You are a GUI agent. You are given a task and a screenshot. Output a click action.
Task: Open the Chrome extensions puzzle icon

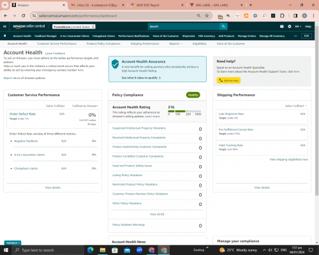tap(282, 16)
